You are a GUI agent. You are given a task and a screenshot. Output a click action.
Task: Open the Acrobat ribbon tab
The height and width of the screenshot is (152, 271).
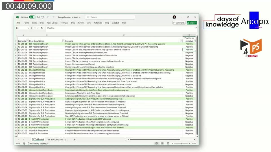coord(116,23)
